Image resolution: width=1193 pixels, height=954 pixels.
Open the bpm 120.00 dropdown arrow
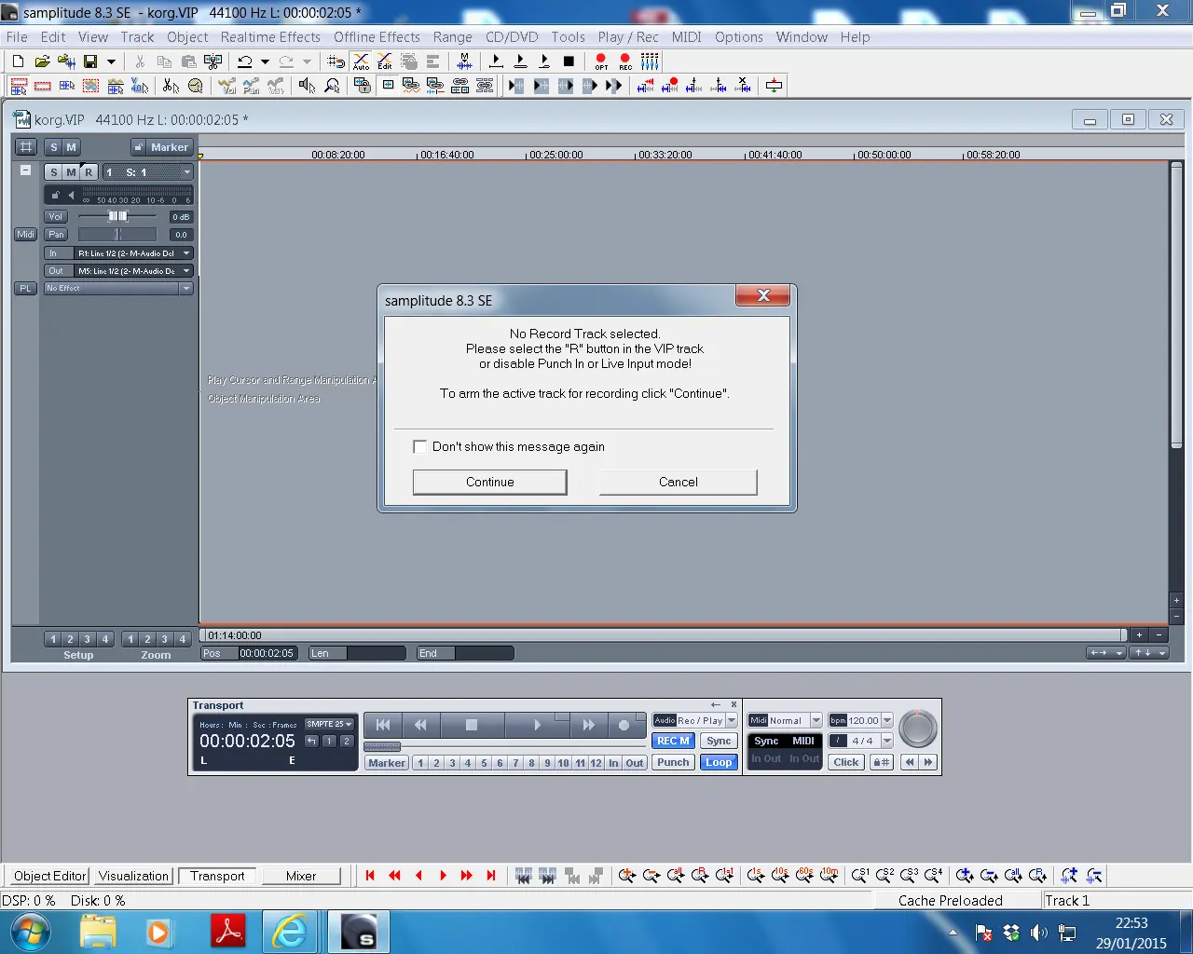887,720
